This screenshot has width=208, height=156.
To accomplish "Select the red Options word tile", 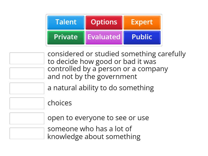I will tap(104, 23).
